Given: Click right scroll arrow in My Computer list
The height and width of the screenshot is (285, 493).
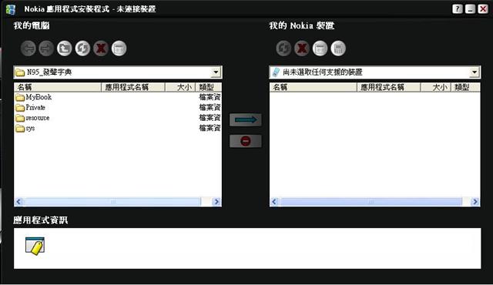Looking at the screenshot, I should coord(216,202).
